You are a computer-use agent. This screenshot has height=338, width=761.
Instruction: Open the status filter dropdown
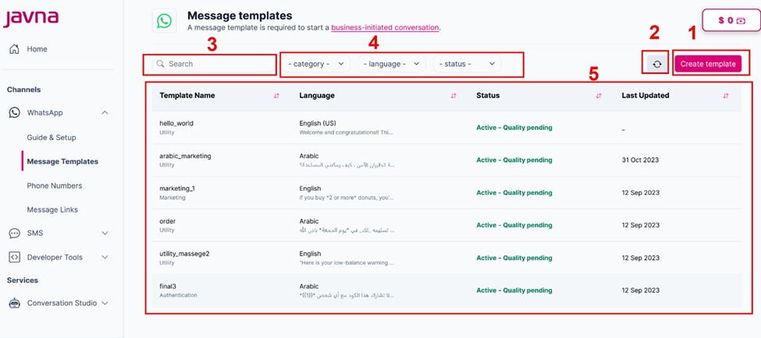coord(468,64)
